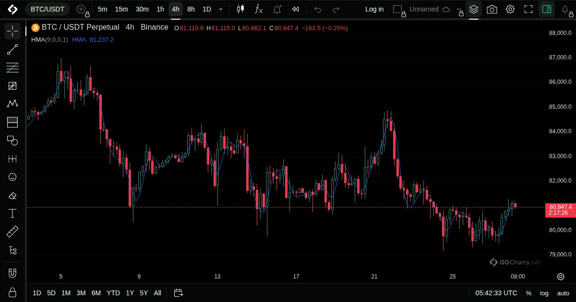Image resolution: width=576 pixels, height=302 pixels.
Task: Set range to 5Y
Action: pos(144,293)
